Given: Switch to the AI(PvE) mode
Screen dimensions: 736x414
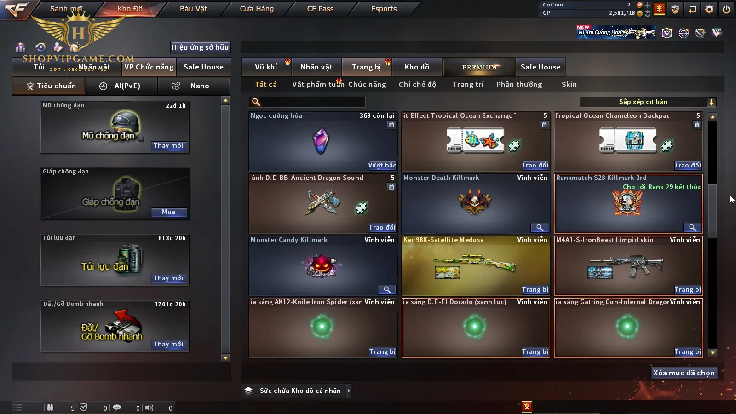Looking at the screenshot, I should pos(121,86).
